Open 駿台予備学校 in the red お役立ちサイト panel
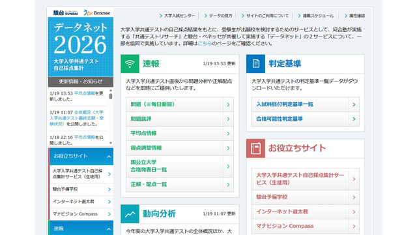Screen dimensions: 417x235 (306, 197)
